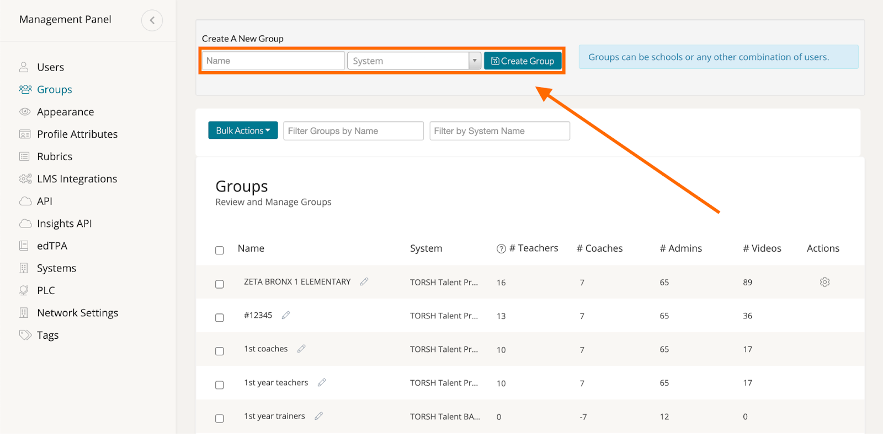Open Users in the sidebar

pos(50,67)
